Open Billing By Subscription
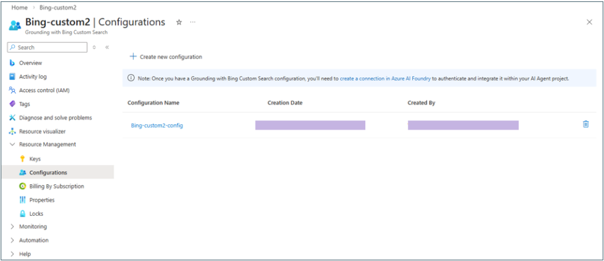Image resolution: width=604 pixels, height=261 pixels. pos(57,186)
